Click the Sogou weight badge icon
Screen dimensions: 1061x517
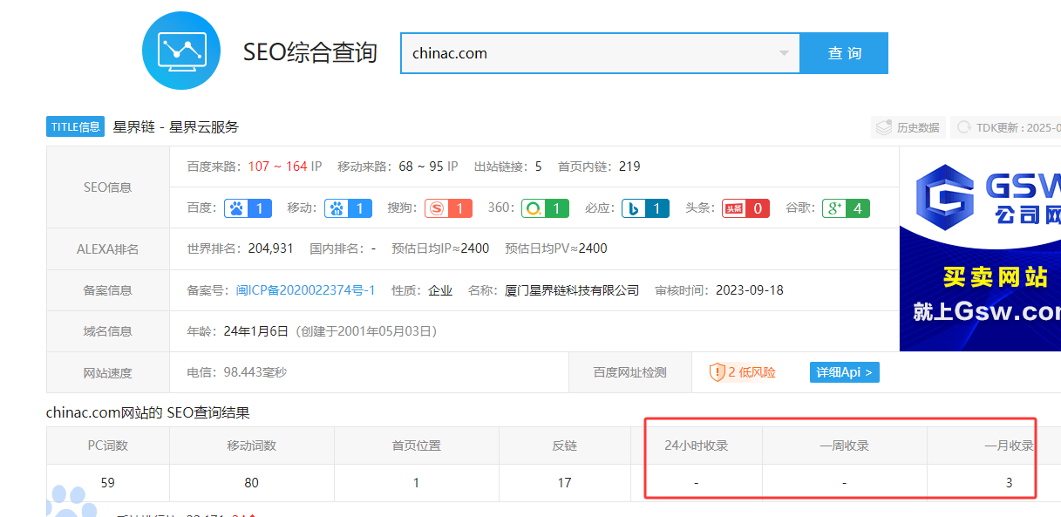coord(448,208)
